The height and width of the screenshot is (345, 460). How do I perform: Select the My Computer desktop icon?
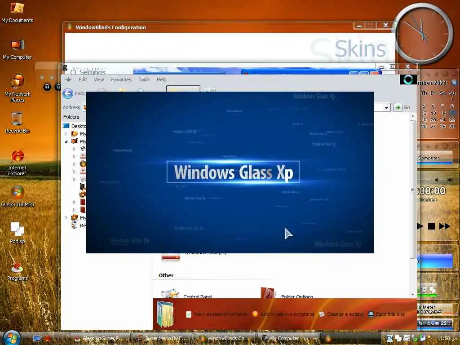pos(17,49)
